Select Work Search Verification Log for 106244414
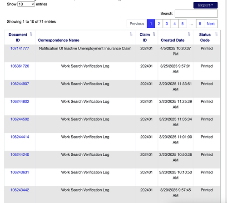227x203 pixels. tap(85, 137)
